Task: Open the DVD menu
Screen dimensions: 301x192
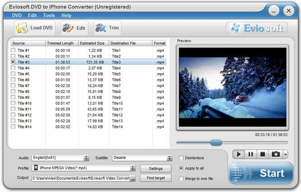Action: pyautogui.click(x=17, y=15)
